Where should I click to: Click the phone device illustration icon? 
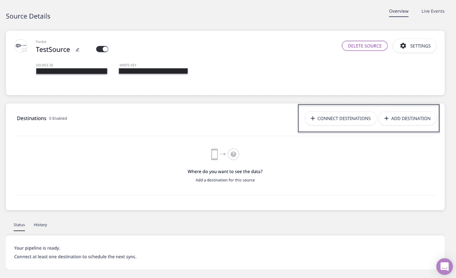tap(215, 154)
